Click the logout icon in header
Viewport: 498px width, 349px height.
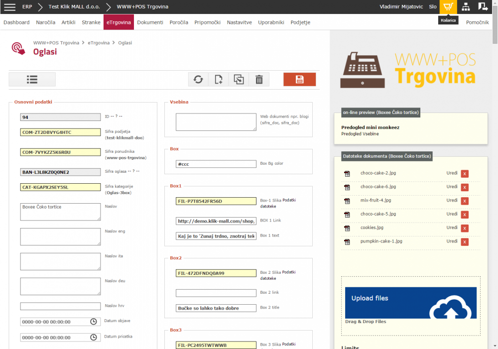(483, 7)
